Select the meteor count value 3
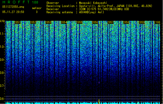The height and width of the screenshot is (104, 163). coord(37,12)
